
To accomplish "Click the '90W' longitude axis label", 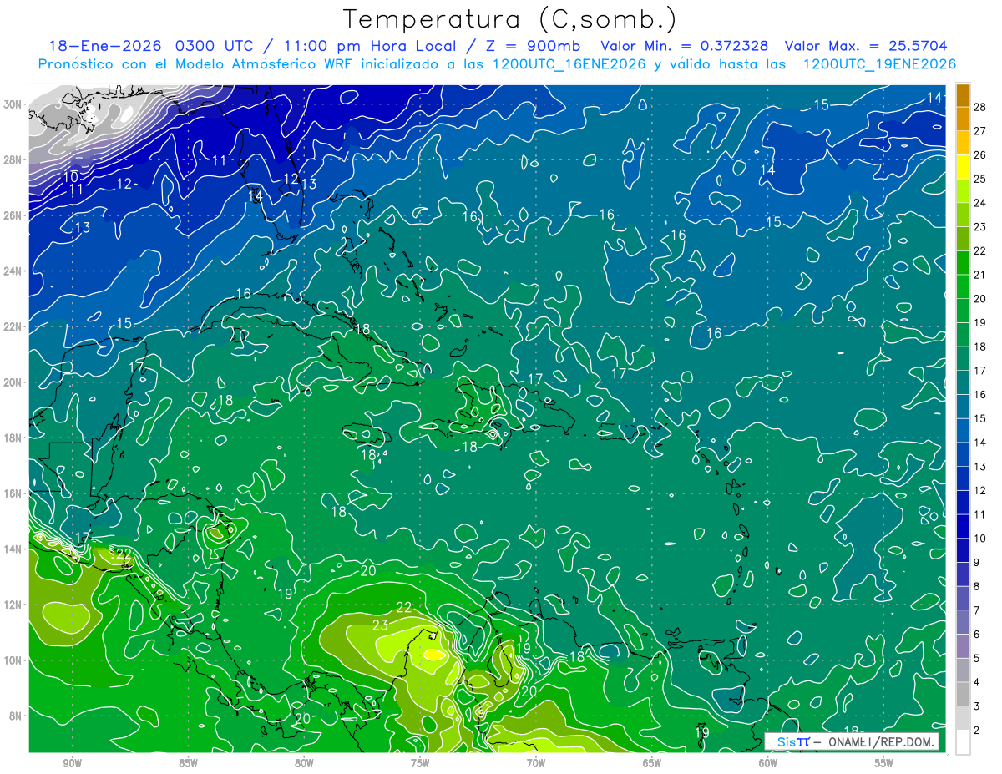I will coord(72,763).
